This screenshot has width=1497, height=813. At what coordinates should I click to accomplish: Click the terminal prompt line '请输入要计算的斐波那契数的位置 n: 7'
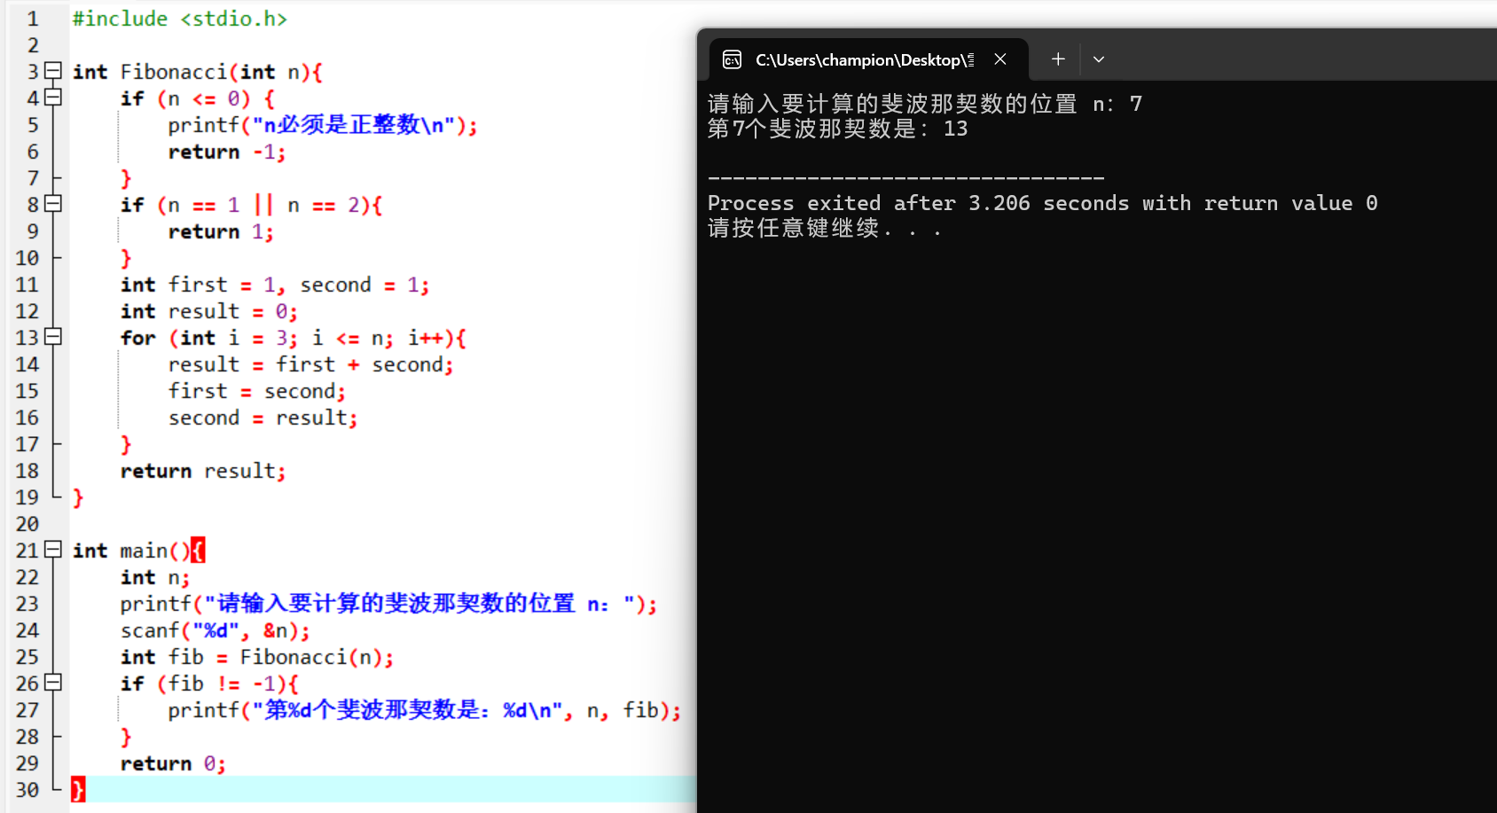tap(925, 104)
